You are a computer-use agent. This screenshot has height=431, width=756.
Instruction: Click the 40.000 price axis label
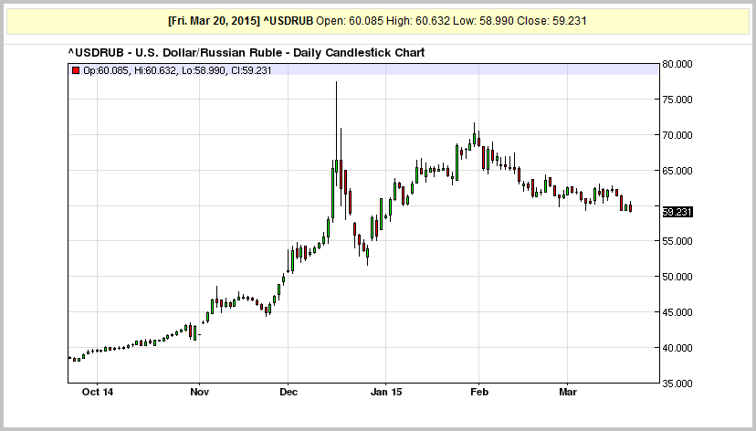coord(677,348)
